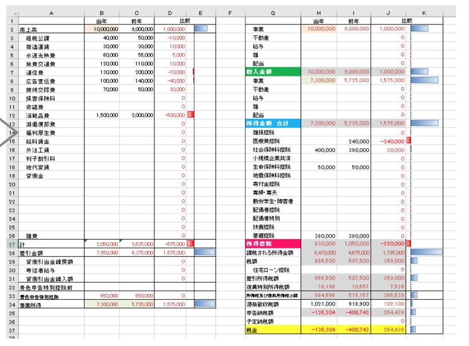Click the green 収入金額 header cell

pos(273,71)
